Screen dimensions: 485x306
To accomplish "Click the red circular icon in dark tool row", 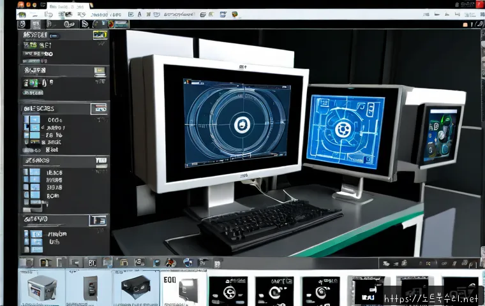I will (111, 24).
